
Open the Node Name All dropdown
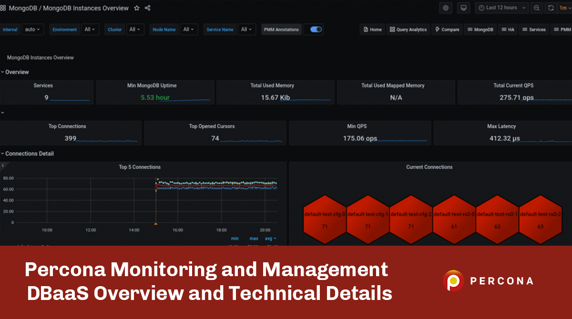point(189,30)
